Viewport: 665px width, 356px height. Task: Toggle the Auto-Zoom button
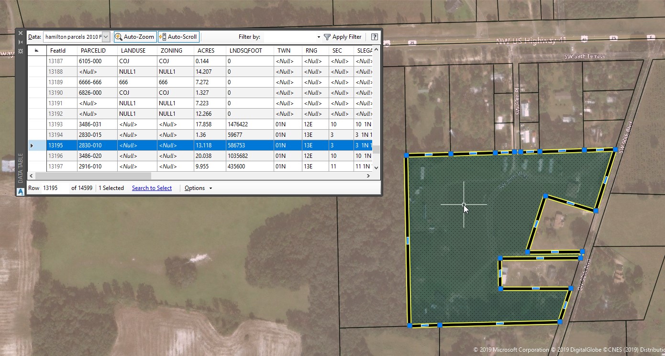[135, 37]
